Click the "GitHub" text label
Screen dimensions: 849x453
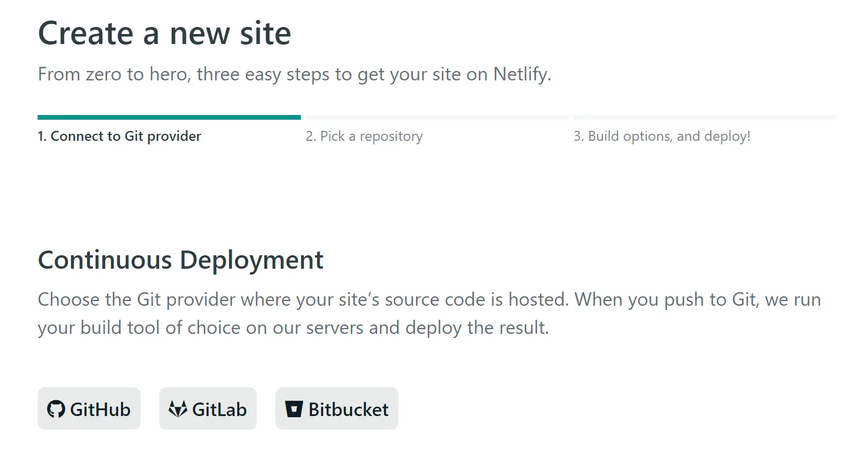click(x=100, y=409)
